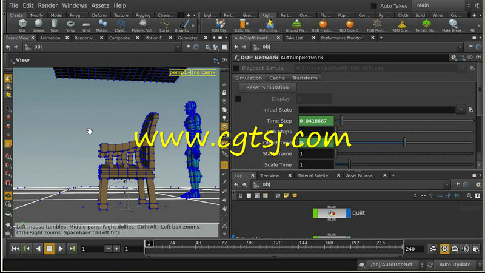Select the Metaball shelf tool
Screen dimensions: 485x273
[102, 25]
